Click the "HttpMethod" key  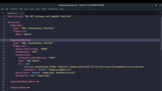(x=22, y=52)
